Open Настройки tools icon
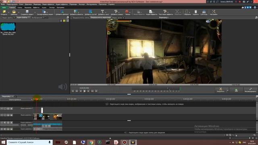258x145 pixels. click(x=214, y=12)
